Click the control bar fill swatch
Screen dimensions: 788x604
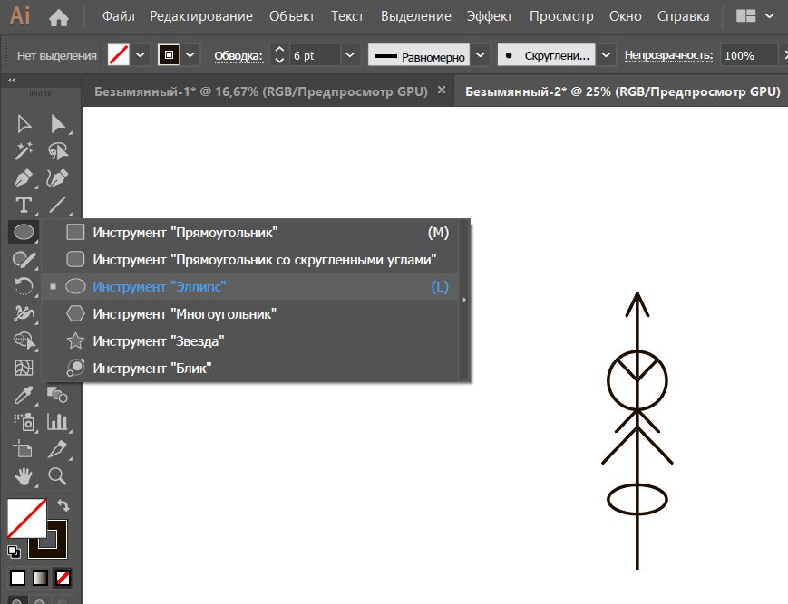coord(119,54)
